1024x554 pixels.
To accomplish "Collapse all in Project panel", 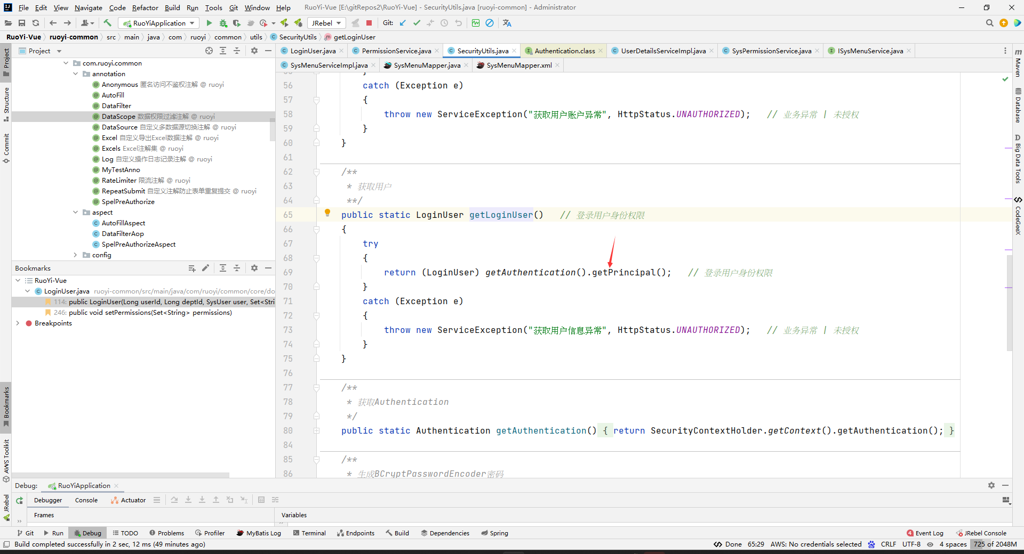I will pyautogui.click(x=237, y=51).
